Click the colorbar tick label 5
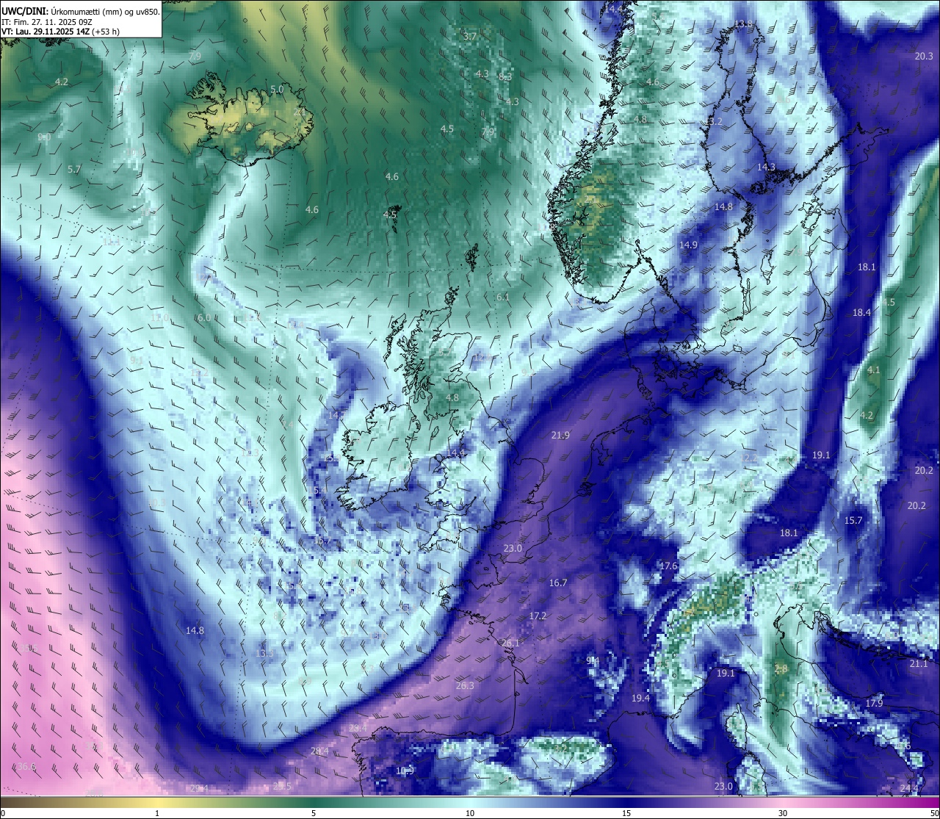The image size is (940, 819). pyautogui.click(x=314, y=813)
